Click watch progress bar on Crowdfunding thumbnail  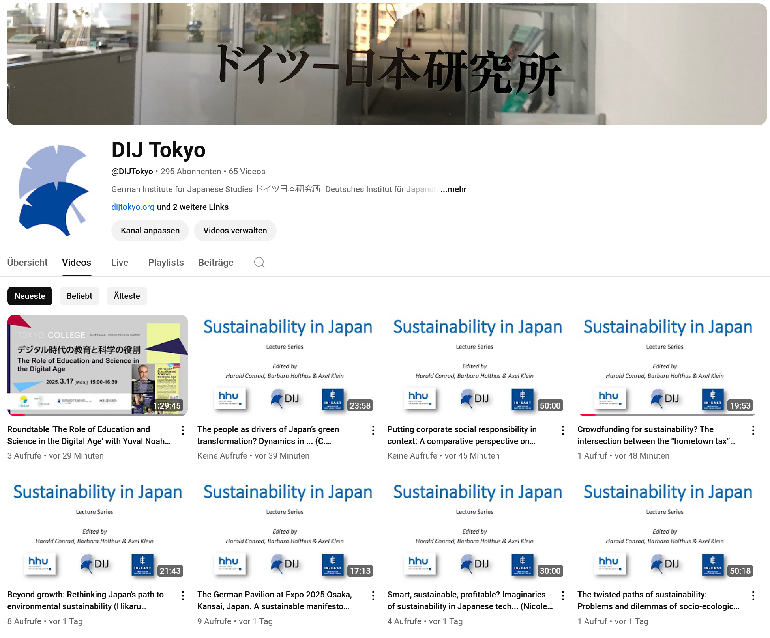[667, 415]
